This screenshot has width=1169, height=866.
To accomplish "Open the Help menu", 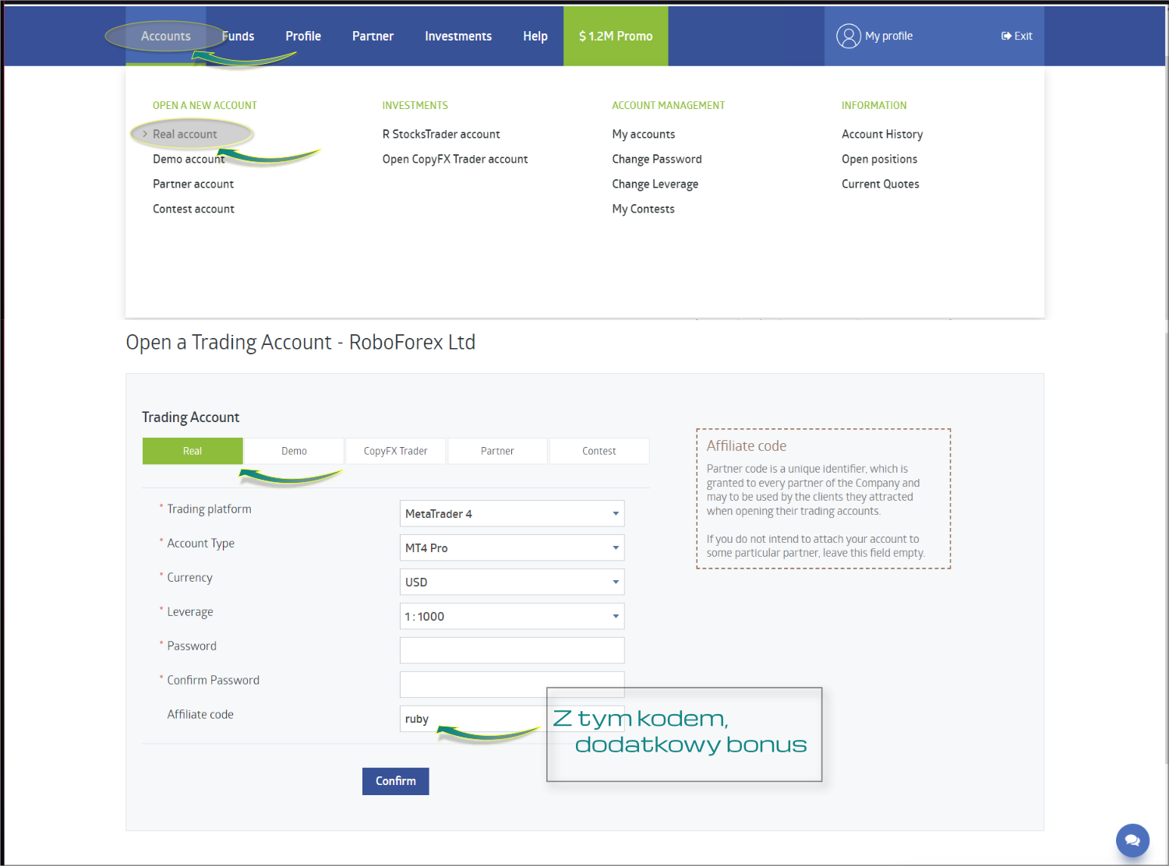I will click(x=535, y=36).
